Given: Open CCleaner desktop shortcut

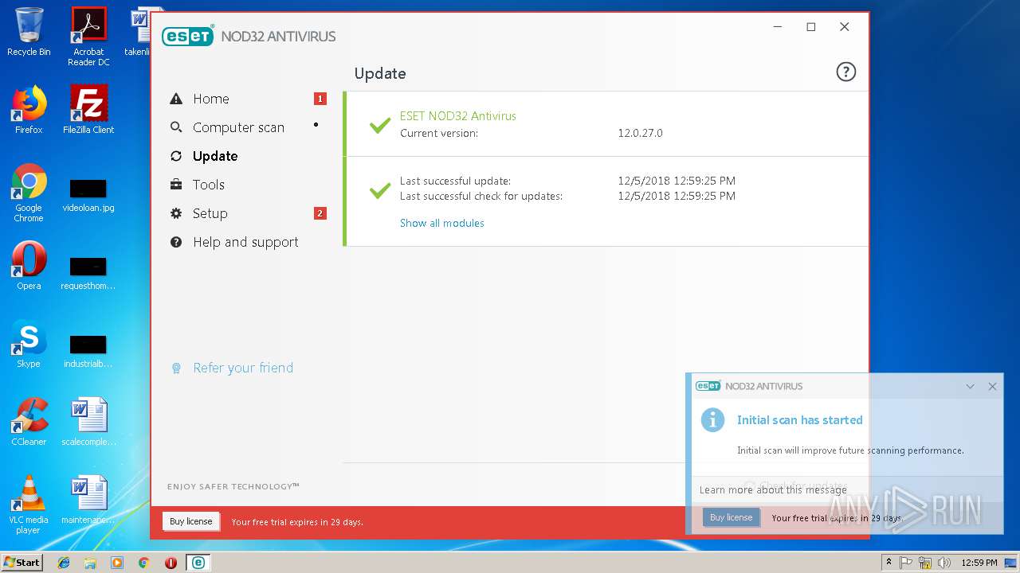Looking at the screenshot, I should point(29,422).
